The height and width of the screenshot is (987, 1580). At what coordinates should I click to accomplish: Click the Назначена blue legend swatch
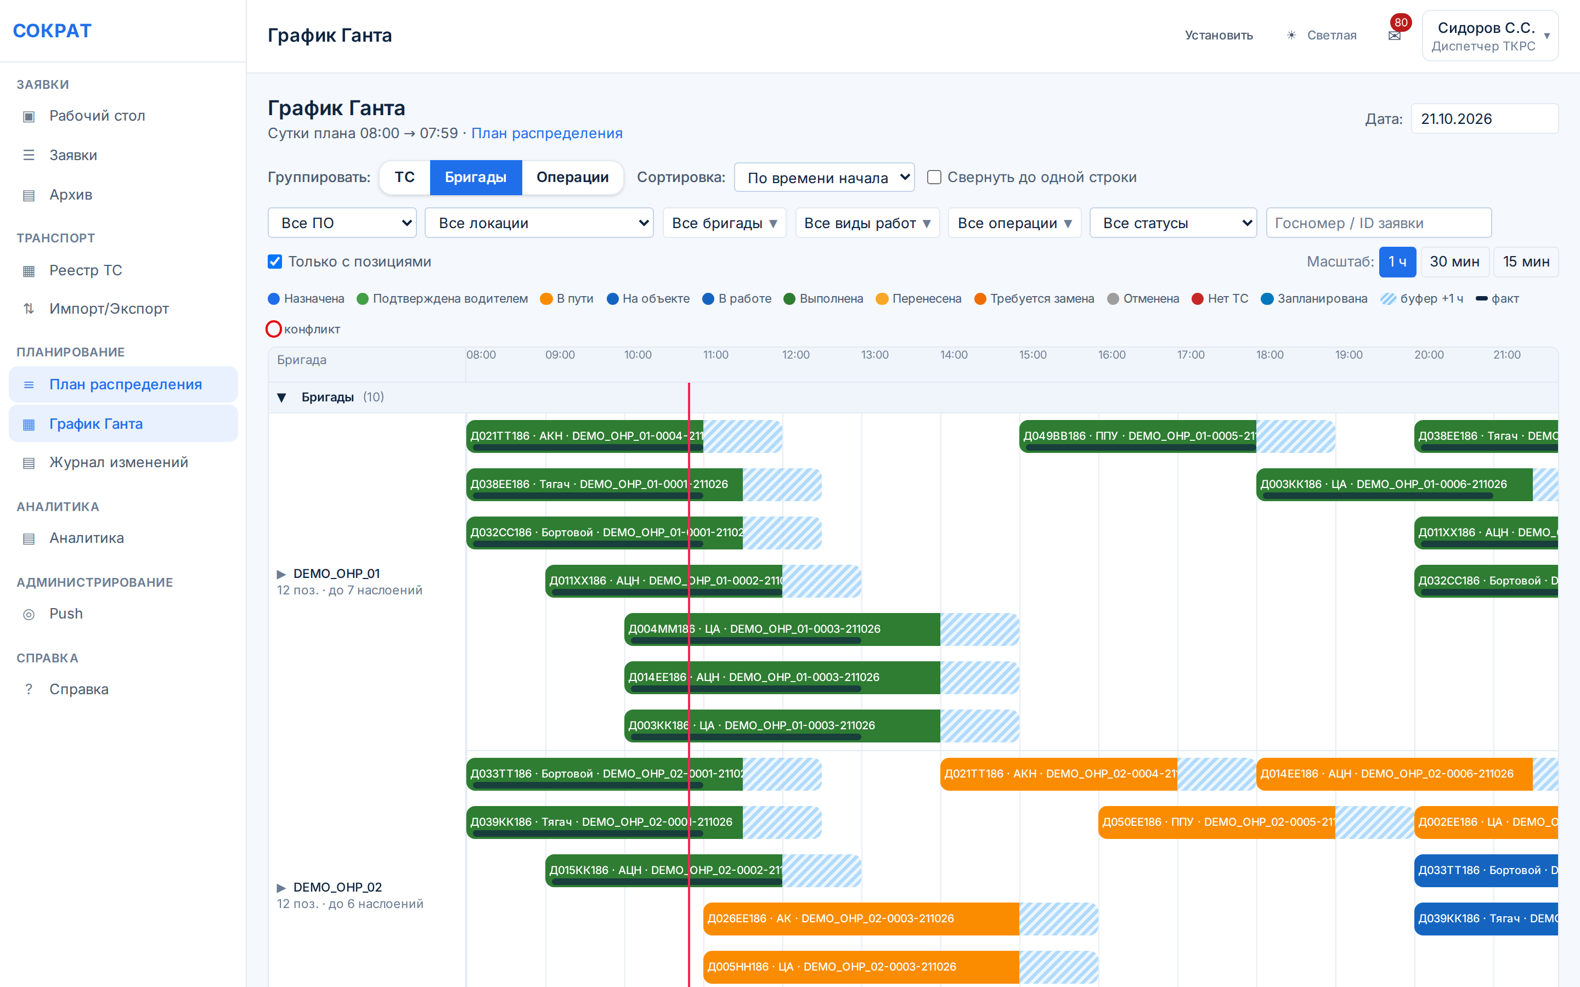click(274, 298)
